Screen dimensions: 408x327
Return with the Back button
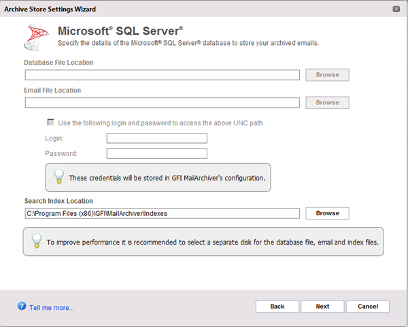(277, 307)
